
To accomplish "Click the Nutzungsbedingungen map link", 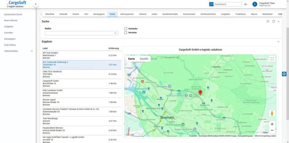I will [245, 136].
